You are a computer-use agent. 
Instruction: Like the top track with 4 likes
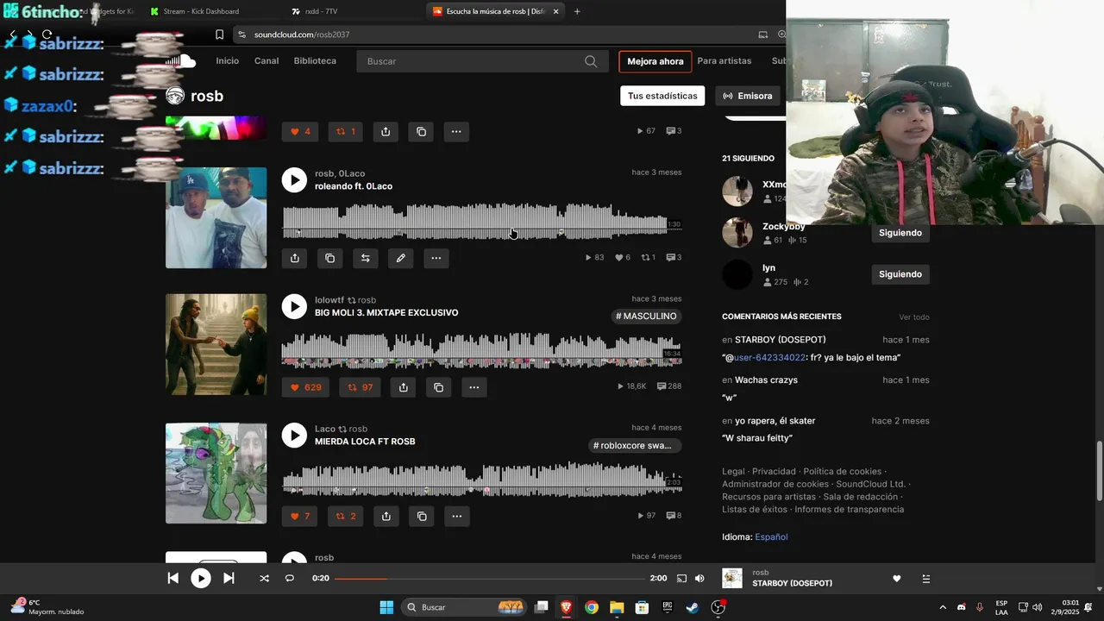[x=300, y=131]
